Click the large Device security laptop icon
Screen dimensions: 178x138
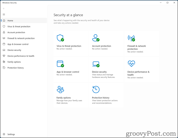tap(96, 64)
